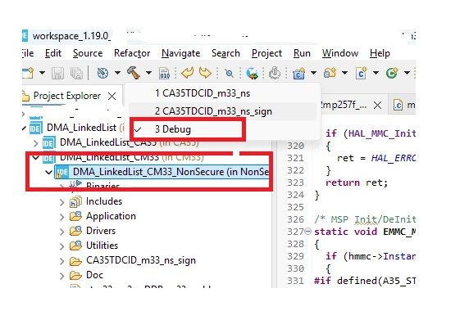The image size is (469, 329).
Task: Click the 010 binary toolbar icon
Action: (165, 73)
